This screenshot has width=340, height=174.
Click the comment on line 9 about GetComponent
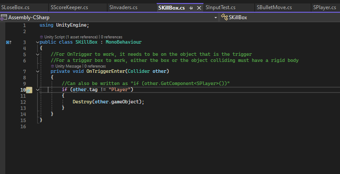point(146,83)
